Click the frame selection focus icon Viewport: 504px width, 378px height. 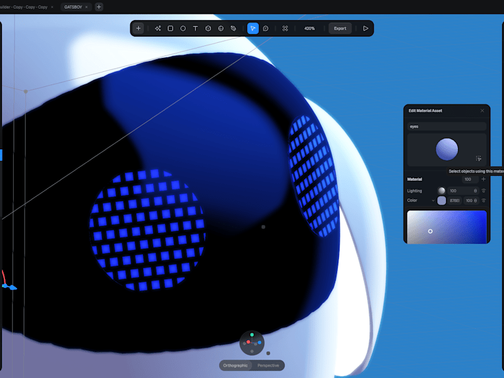pyautogui.click(x=285, y=28)
